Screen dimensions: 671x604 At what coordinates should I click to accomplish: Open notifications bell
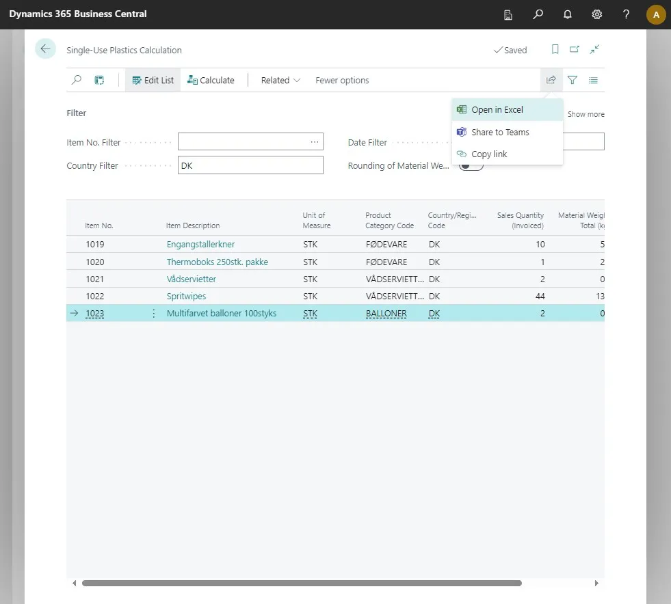click(568, 14)
